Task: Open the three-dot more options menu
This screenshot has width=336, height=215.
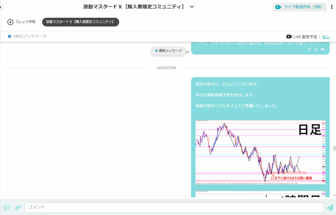Action: pyautogui.click(x=332, y=7)
